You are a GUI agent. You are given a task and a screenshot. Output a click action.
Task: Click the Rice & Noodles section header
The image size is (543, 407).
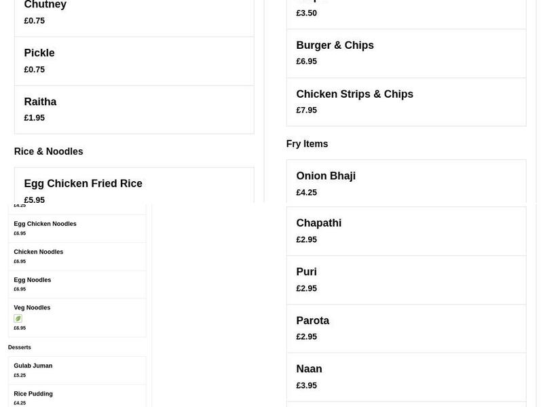point(48,151)
